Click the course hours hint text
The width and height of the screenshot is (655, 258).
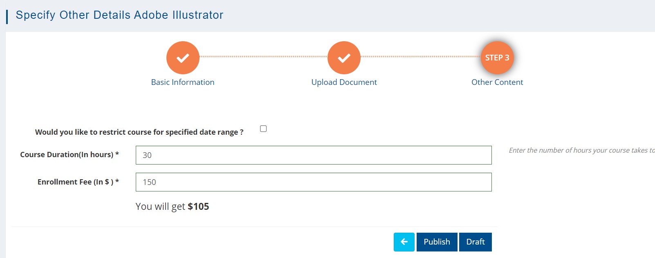click(581, 150)
